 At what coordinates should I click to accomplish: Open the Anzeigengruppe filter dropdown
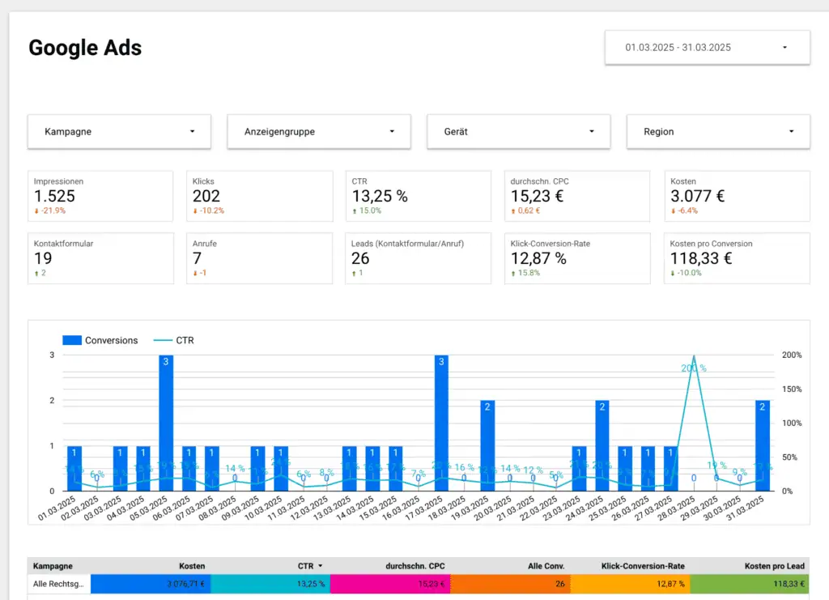319,132
